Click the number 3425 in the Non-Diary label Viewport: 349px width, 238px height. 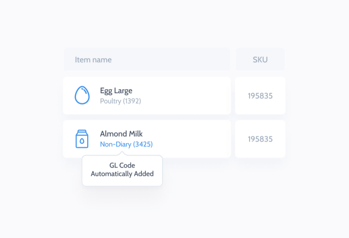coord(143,144)
